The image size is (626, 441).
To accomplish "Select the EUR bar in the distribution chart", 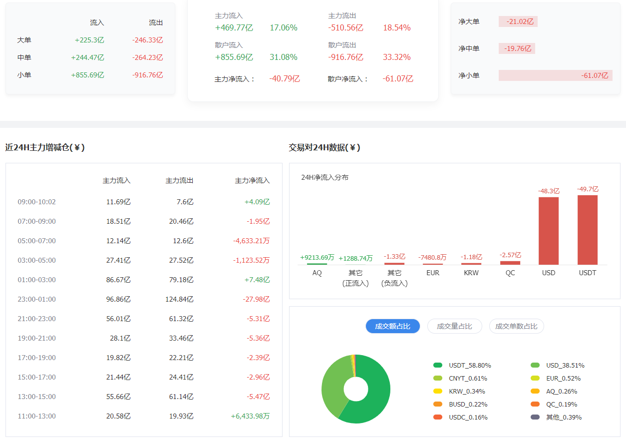I will (432, 265).
